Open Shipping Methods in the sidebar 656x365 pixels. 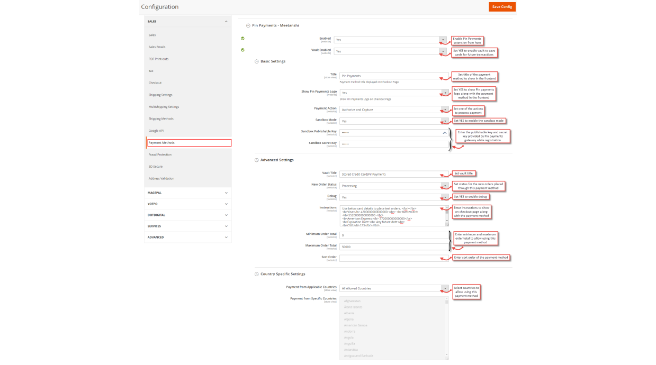click(x=161, y=118)
